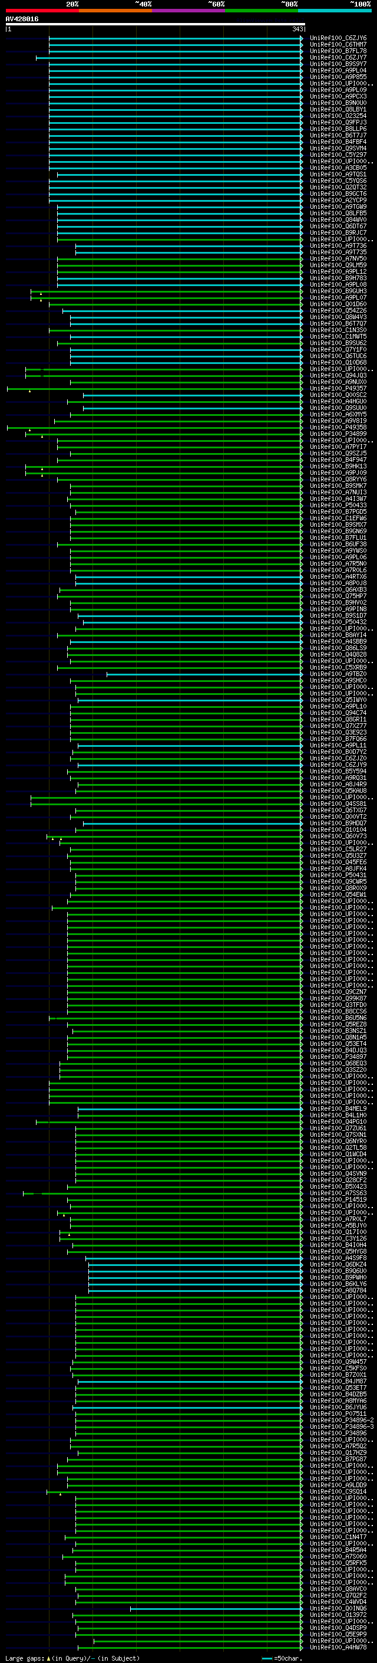Select the UniRef100_Q2QT32 label

pyautogui.click(x=338, y=187)
